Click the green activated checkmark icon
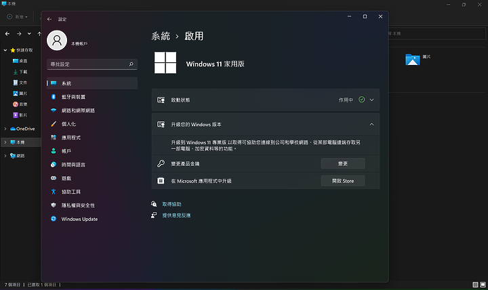 coord(362,100)
